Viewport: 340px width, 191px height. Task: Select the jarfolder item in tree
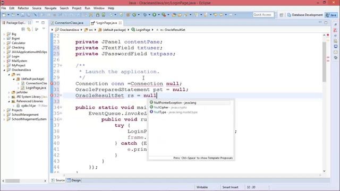coord(22,92)
